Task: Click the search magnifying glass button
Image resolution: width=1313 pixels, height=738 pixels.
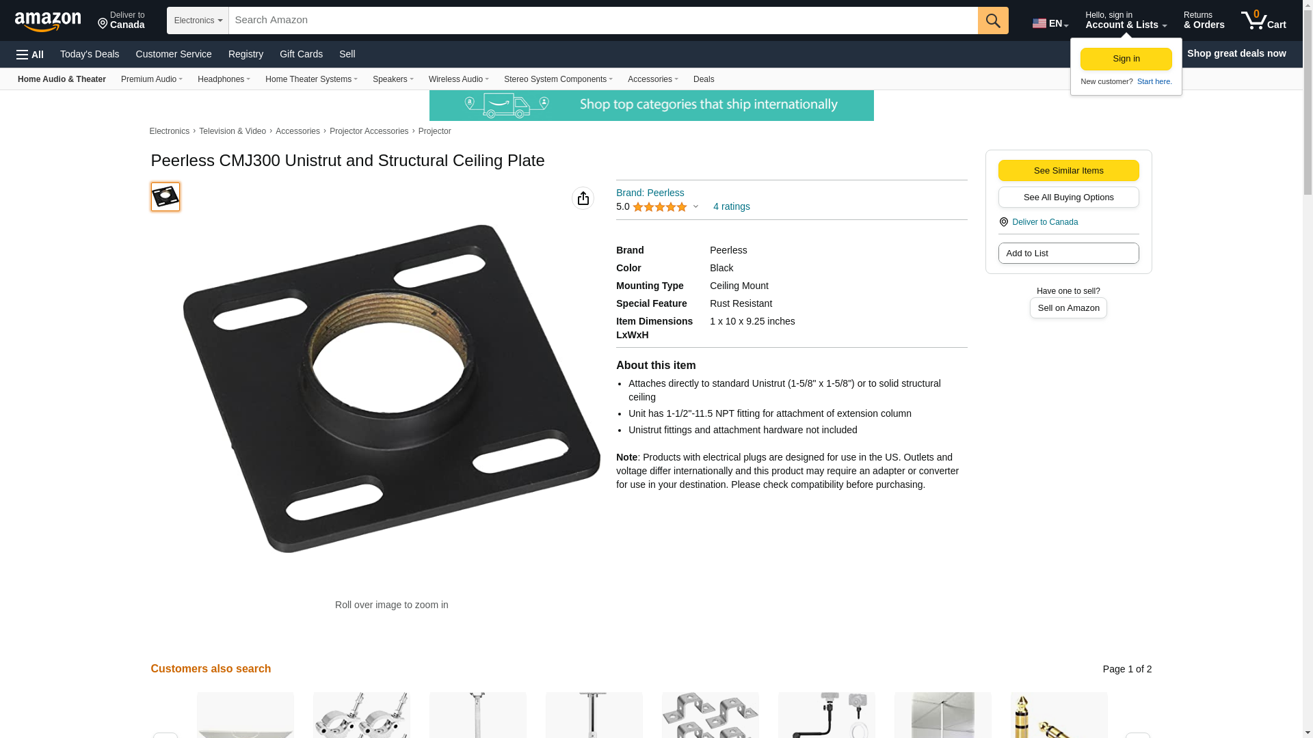Action: (993, 20)
